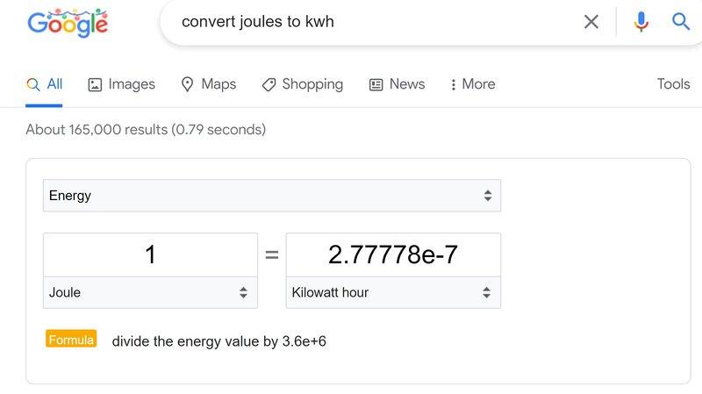Click the yellow Formula label
The width and height of the screenshot is (702, 394).
click(x=71, y=340)
